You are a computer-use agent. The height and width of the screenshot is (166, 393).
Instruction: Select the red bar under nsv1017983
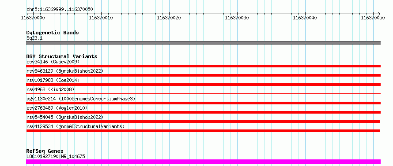tap(203, 85)
